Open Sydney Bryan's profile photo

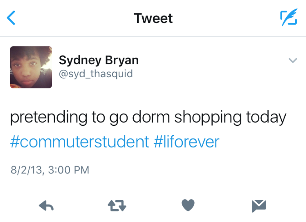pos(31,67)
